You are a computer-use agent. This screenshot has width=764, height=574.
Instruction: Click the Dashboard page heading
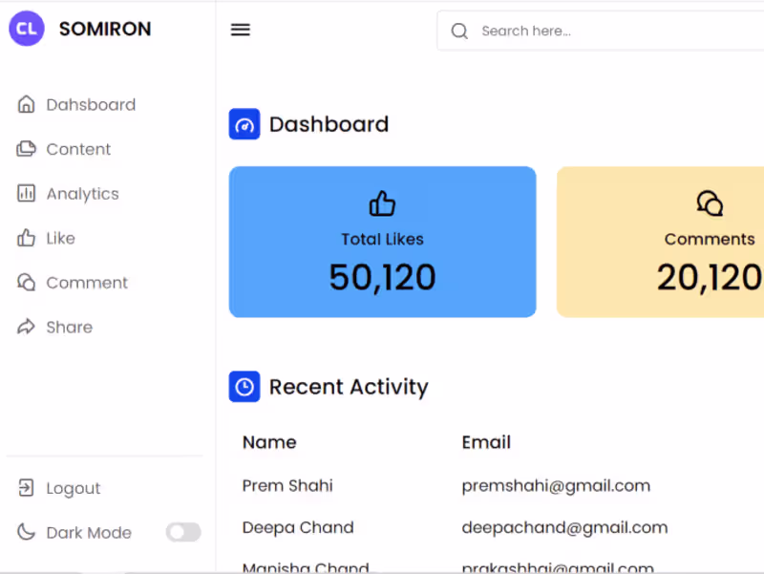click(x=329, y=124)
